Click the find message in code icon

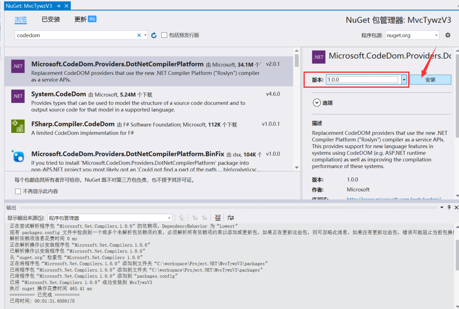pyautogui.click(x=182, y=218)
